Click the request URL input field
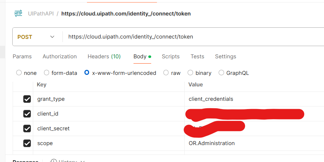 point(194,37)
